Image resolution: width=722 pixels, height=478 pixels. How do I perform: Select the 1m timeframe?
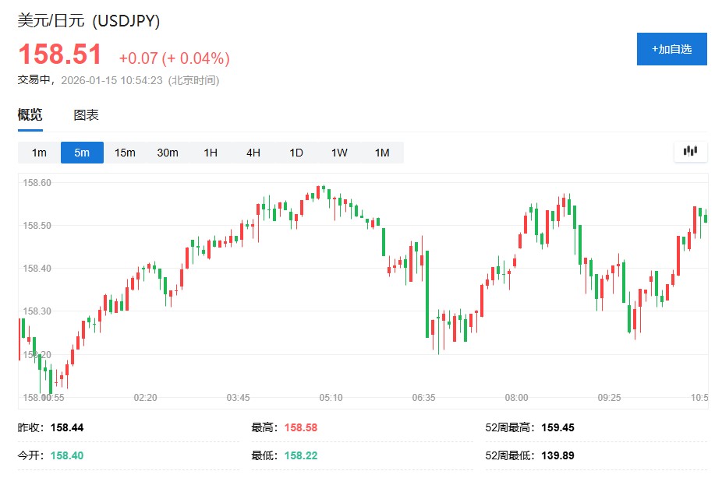click(39, 153)
